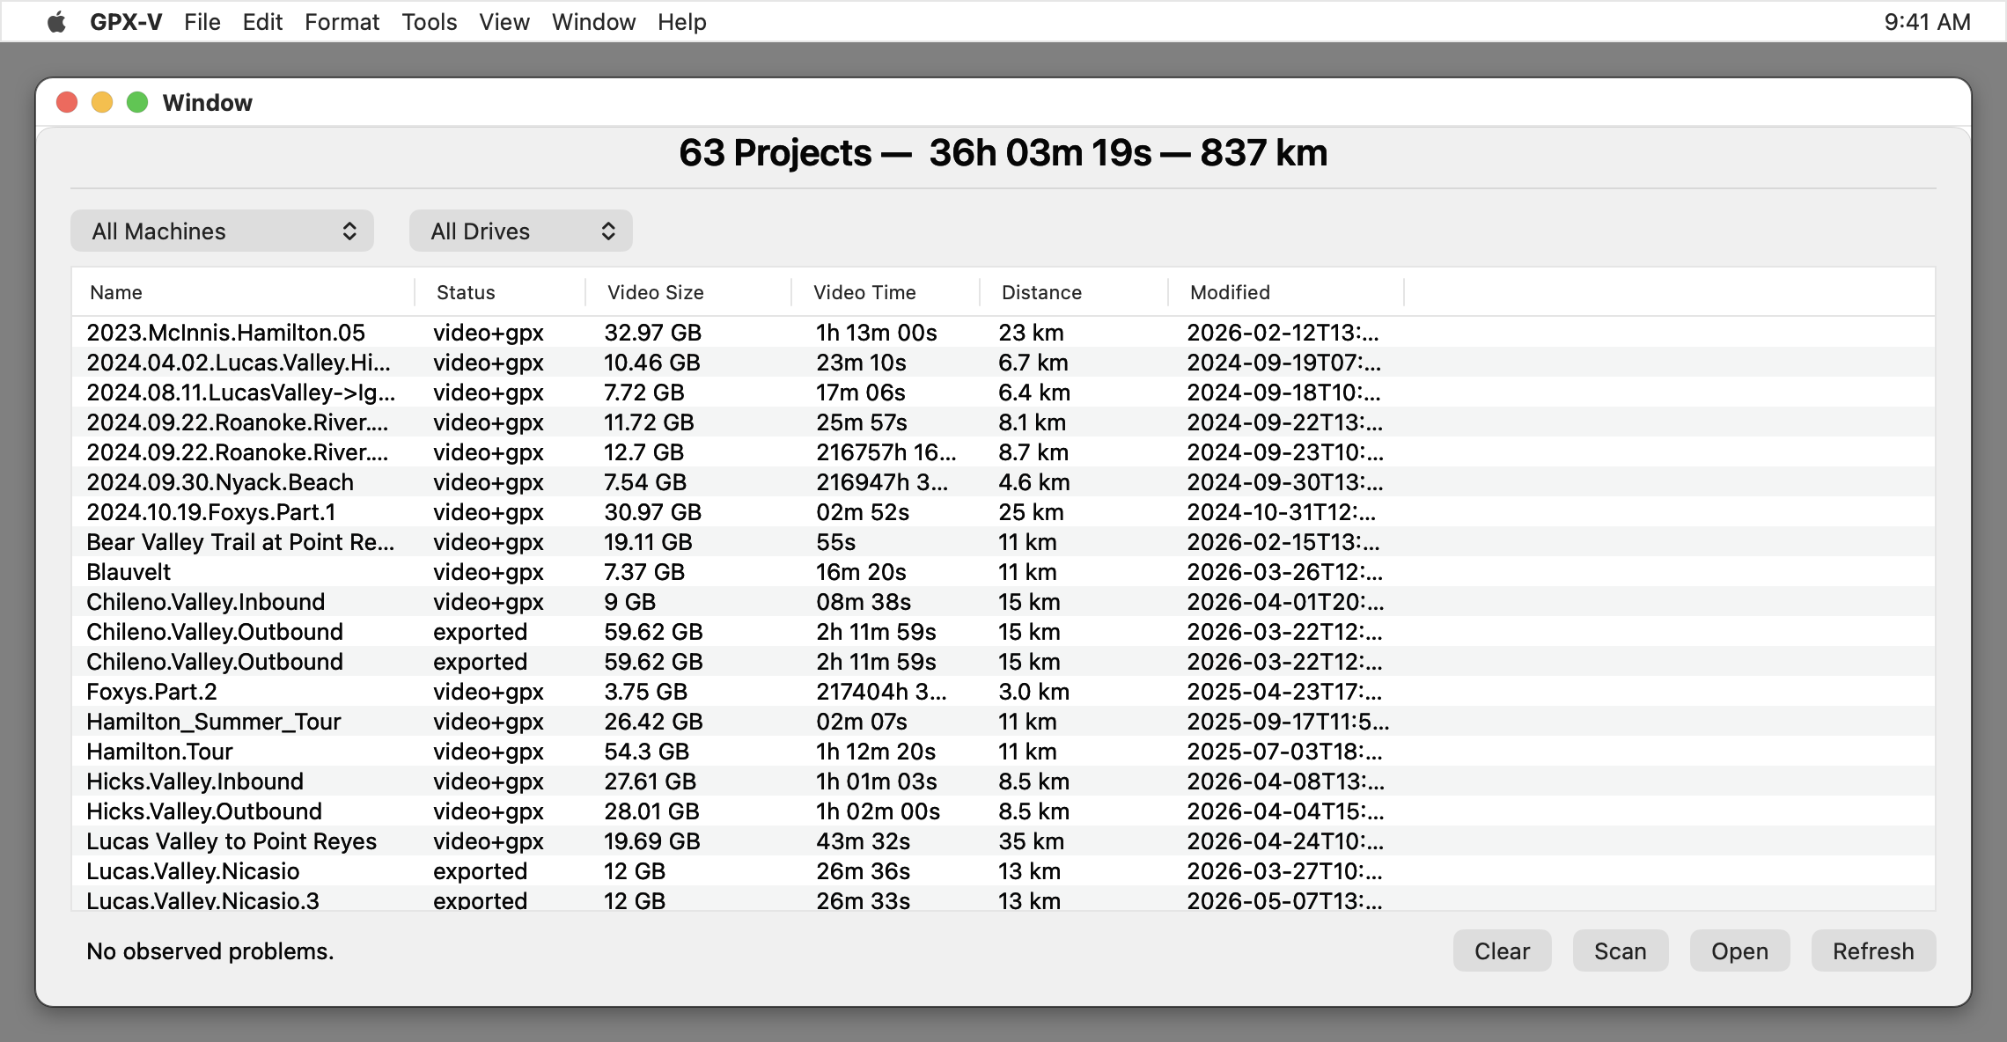Viewport: 2007px width, 1042px height.
Task: Click the 32.97 GB video size cell
Action: (x=652, y=333)
